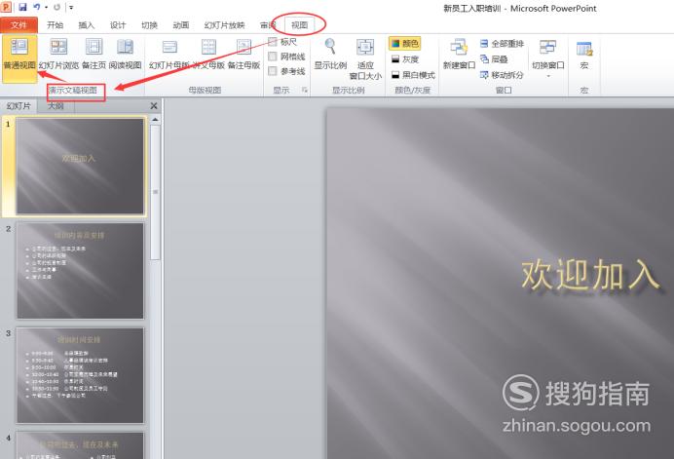674x459 pixels.
Task: Switch to the 切换 ribbon tab
Action: tap(149, 25)
